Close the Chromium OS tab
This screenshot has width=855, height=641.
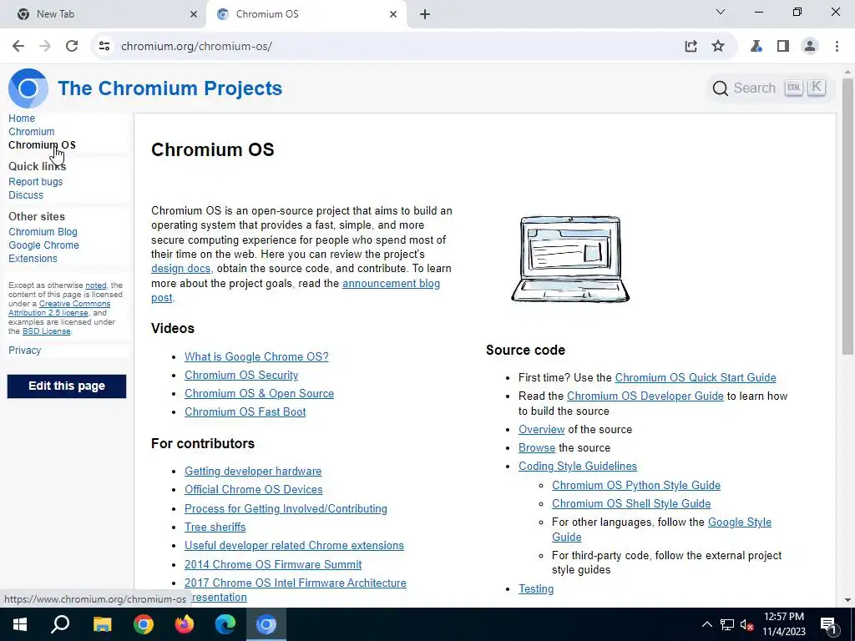click(x=393, y=14)
